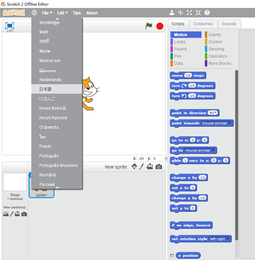Choose Meow language
This screenshot has width=255, height=260.
click(57, 51)
